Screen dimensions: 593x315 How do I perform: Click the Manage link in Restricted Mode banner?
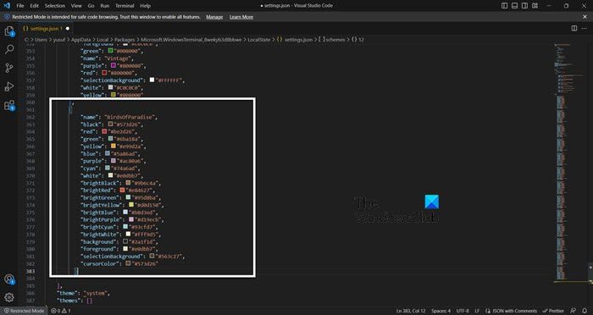(x=214, y=17)
